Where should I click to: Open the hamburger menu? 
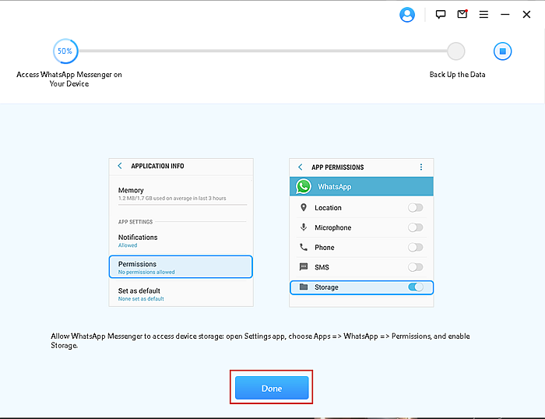[x=483, y=15]
